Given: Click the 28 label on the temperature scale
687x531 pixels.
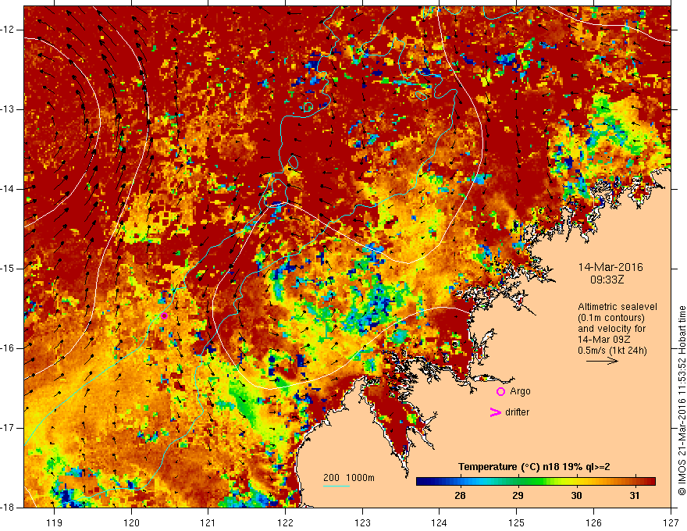Looking at the screenshot, I should [x=460, y=496].
